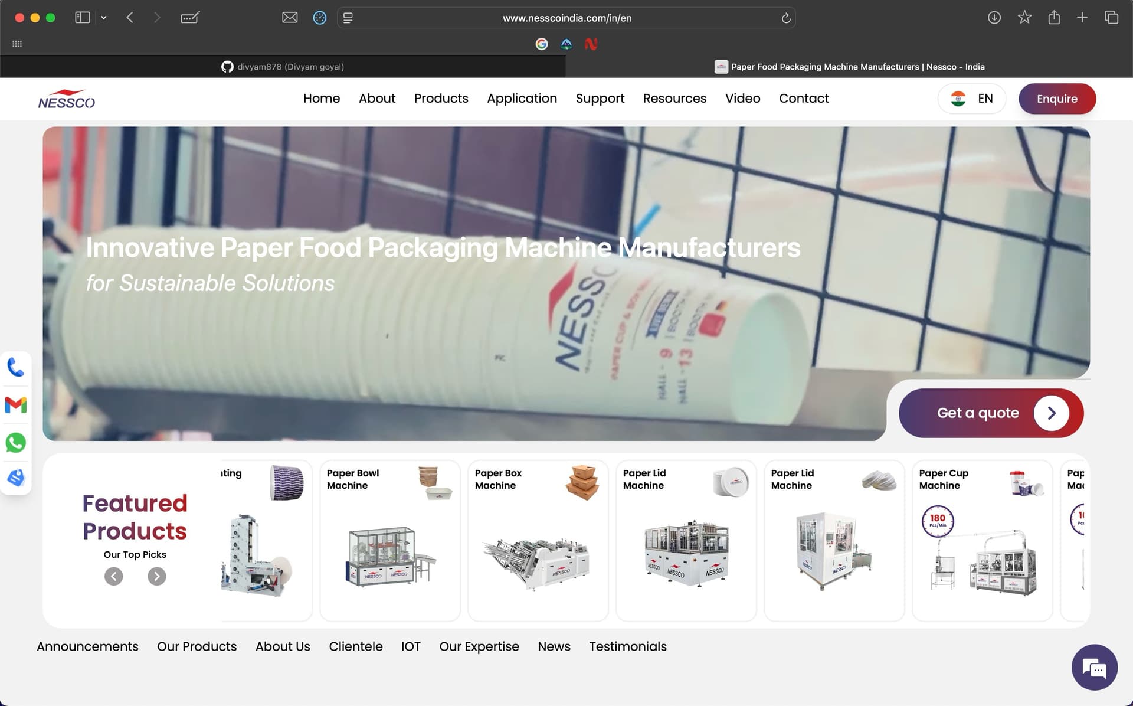This screenshot has width=1133, height=706.
Task: Open the Resources menu item
Action: [x=674, y=99]
